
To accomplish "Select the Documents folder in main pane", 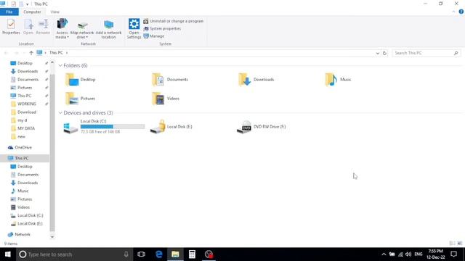I will tap(170, 80).
